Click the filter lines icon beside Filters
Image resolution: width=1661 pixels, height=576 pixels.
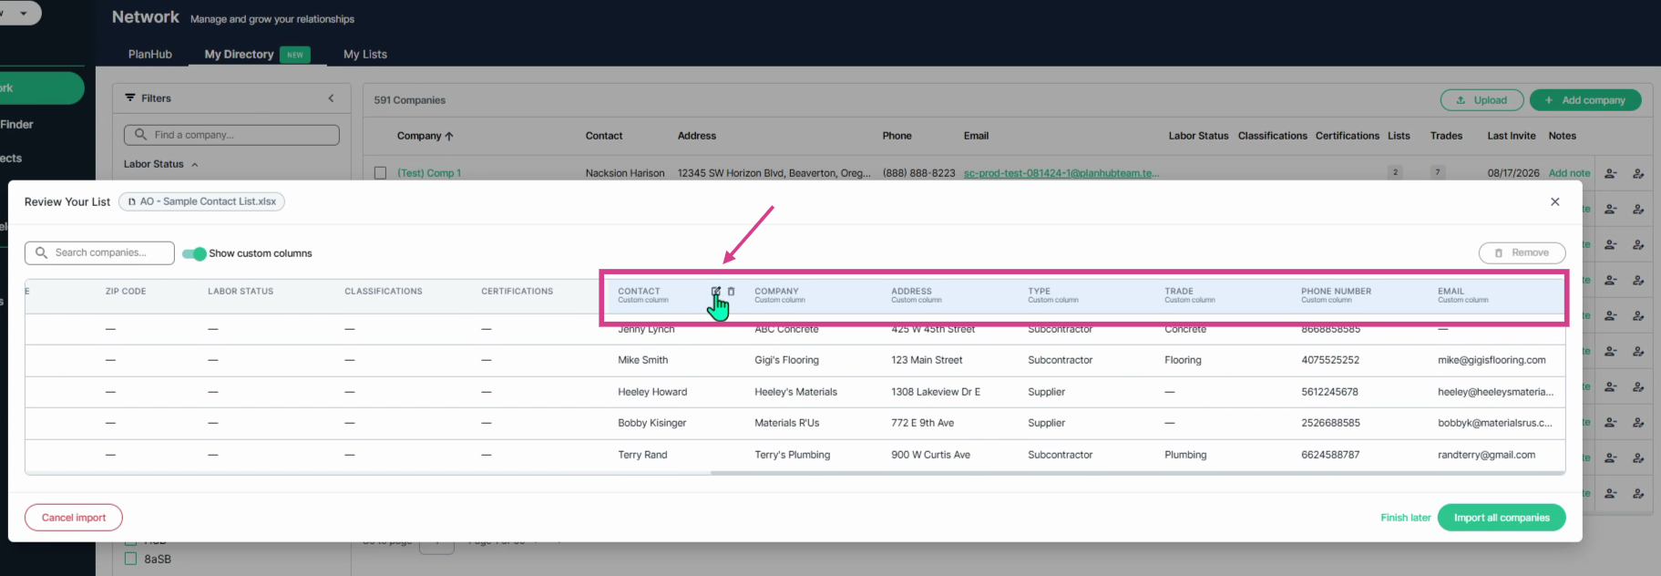point(130,98)
